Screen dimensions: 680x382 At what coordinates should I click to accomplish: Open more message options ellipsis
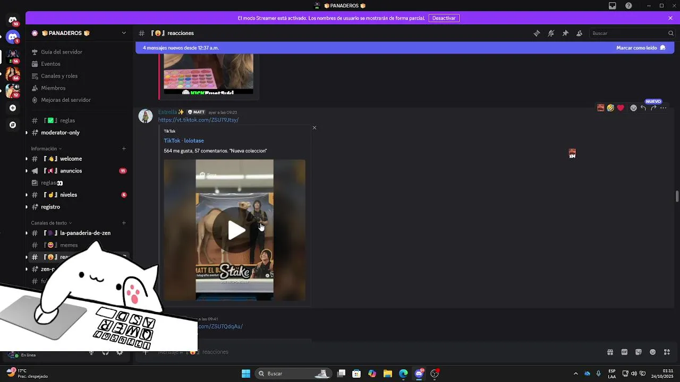(x=663, y=108)
